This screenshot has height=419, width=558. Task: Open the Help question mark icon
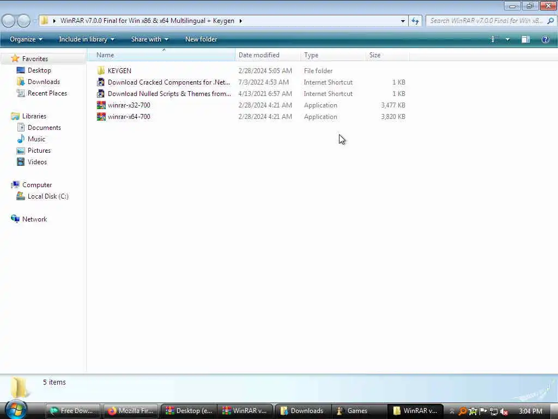coord(545,39)
